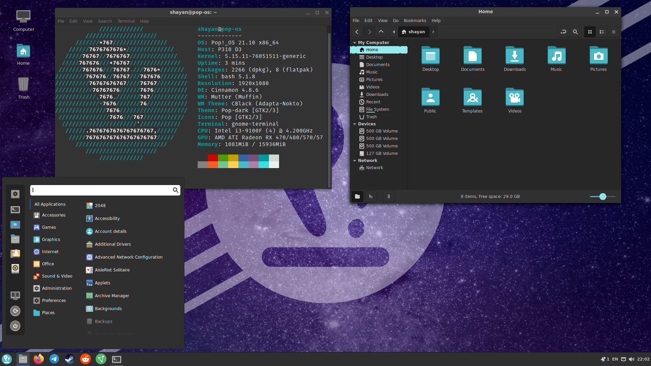Collapse the My Computer tree
Viewport: 651px width, 366px height.
click(355, 42)
